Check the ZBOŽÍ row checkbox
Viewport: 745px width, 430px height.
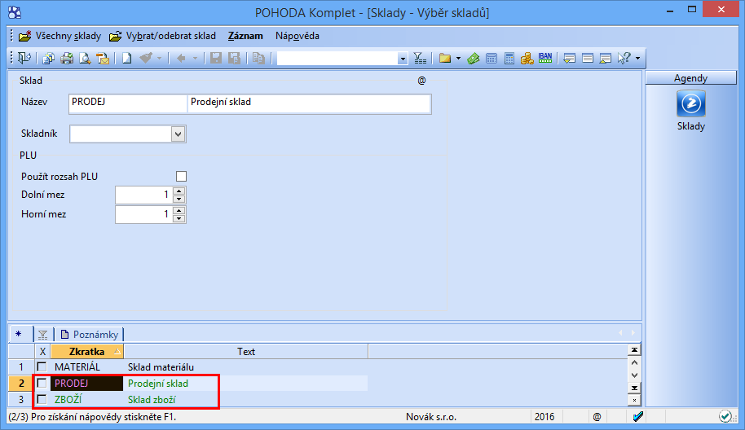[x=42, y=399]
